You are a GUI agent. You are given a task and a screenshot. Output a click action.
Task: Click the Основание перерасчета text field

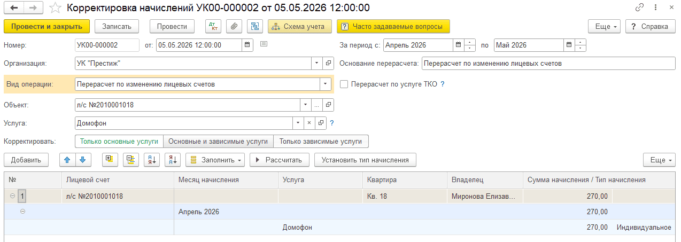[x=548, y=63]
